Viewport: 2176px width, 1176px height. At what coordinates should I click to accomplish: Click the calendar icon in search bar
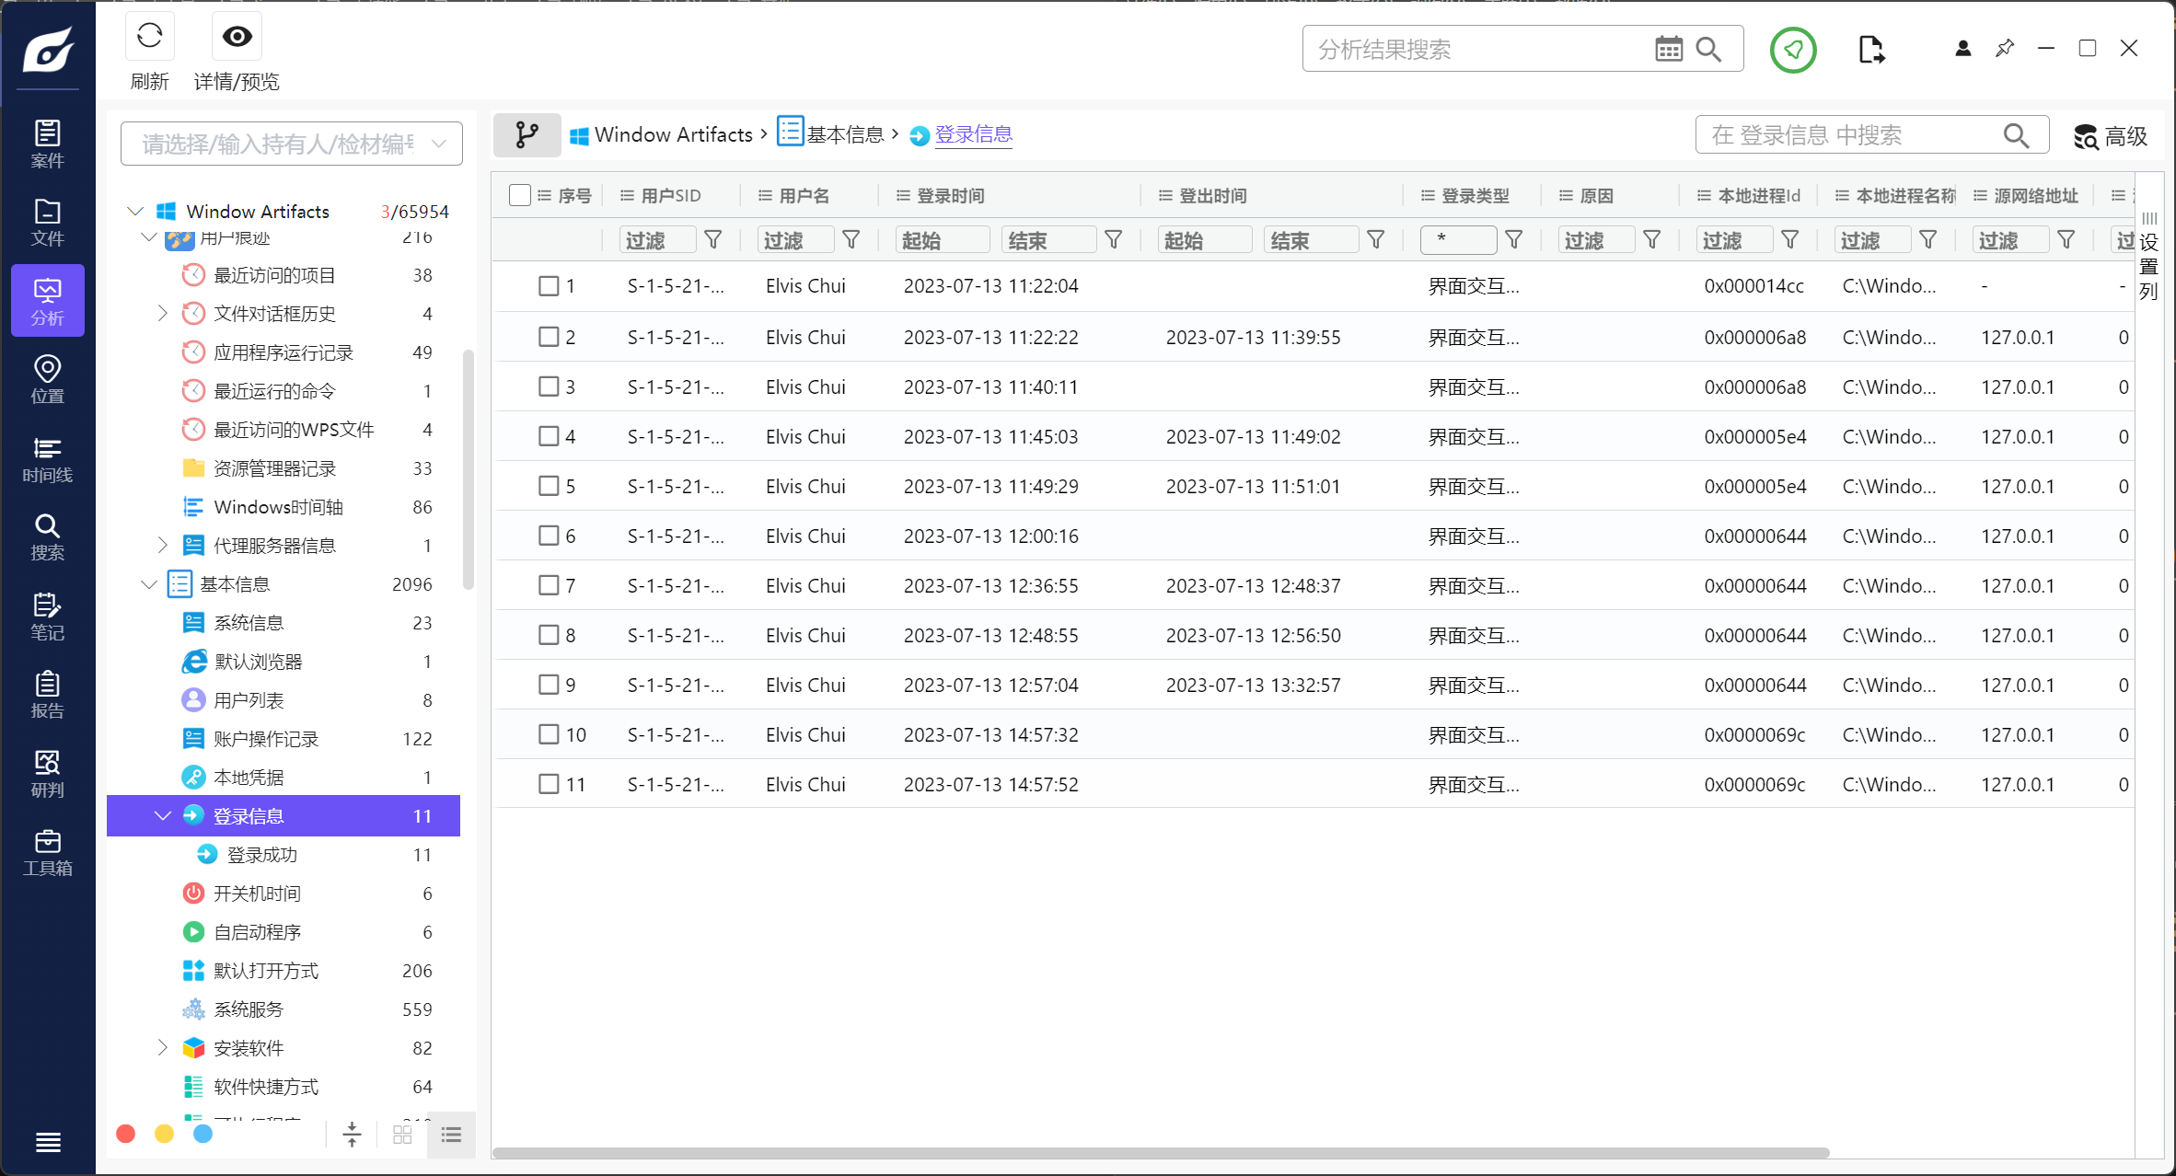(x=1668, y=49)
